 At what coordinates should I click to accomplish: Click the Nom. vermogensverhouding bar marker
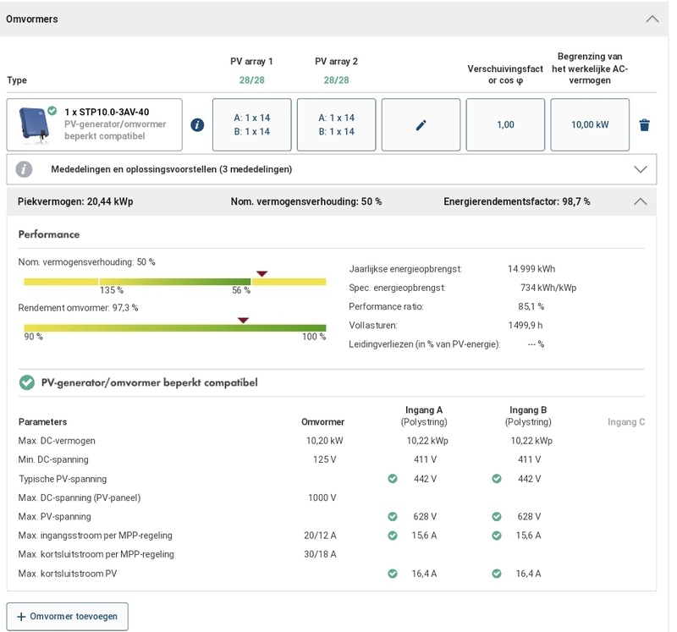[x=261, y=273]
